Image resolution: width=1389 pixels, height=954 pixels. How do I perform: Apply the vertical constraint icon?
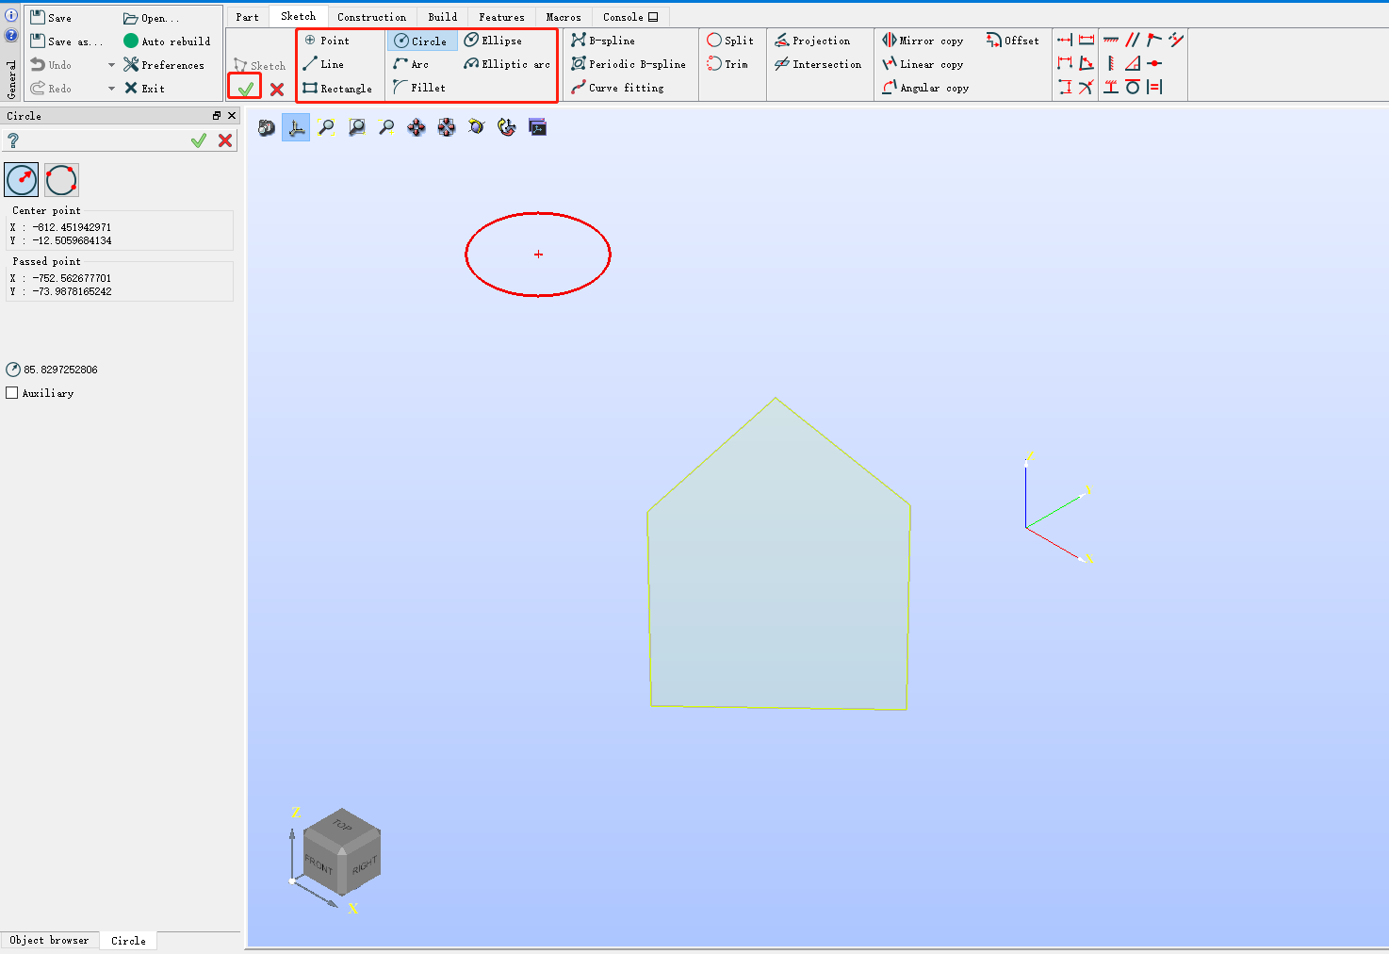pyautogui.click(x=1111, y=63)
